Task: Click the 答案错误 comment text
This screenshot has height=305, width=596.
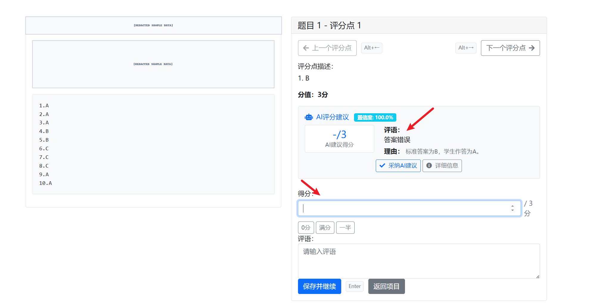Action: point(397,140)
